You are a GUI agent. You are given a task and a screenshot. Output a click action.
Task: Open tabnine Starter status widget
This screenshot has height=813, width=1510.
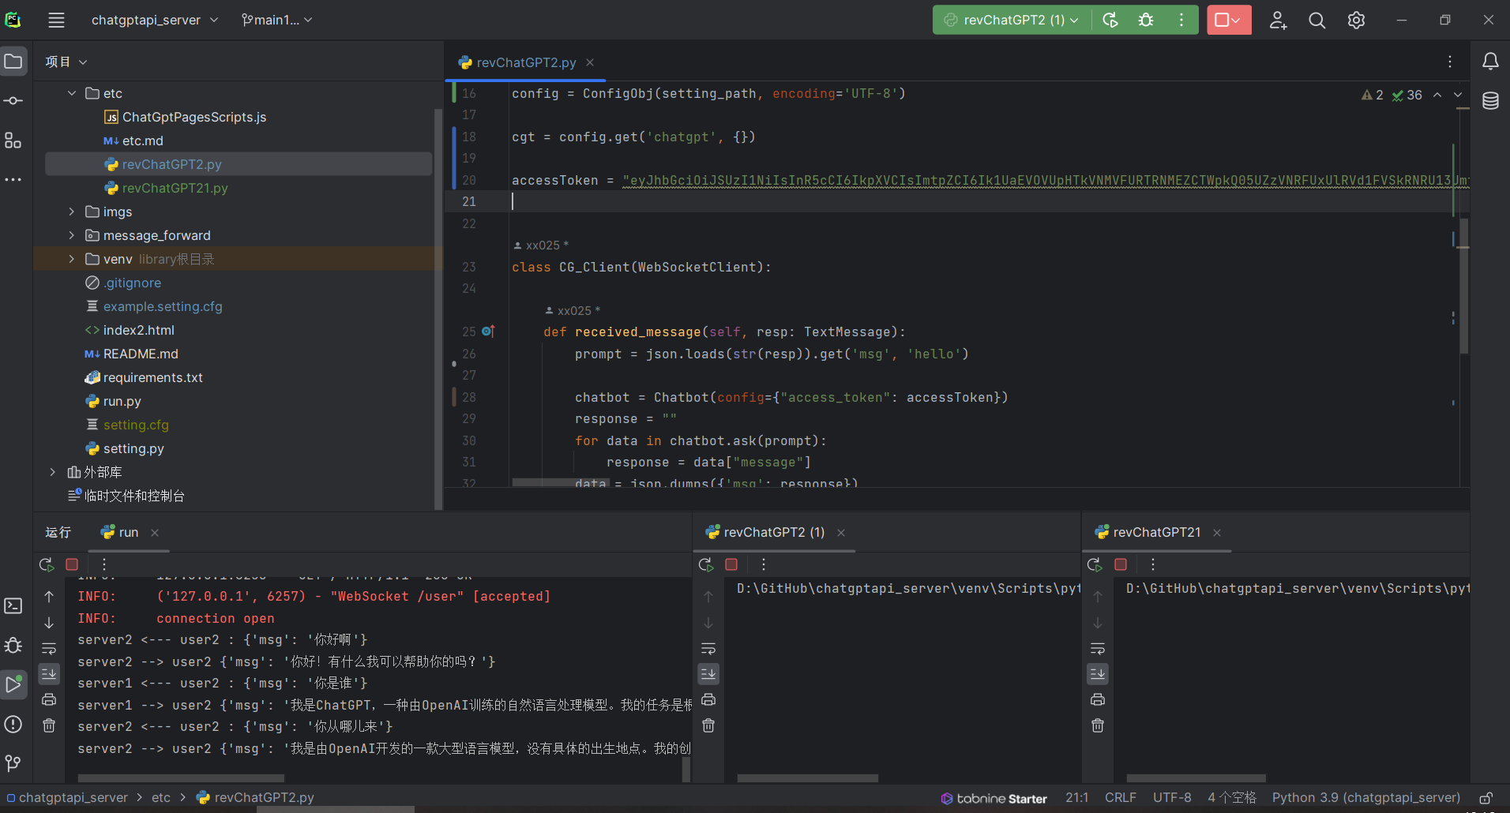994,798
